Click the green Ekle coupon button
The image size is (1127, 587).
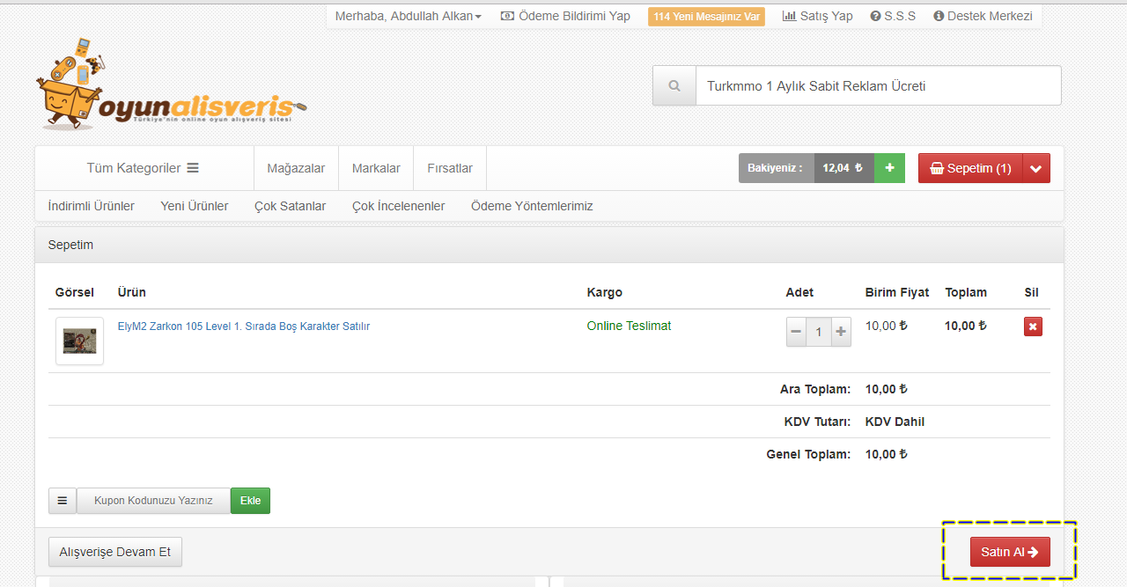pos(251,501)
